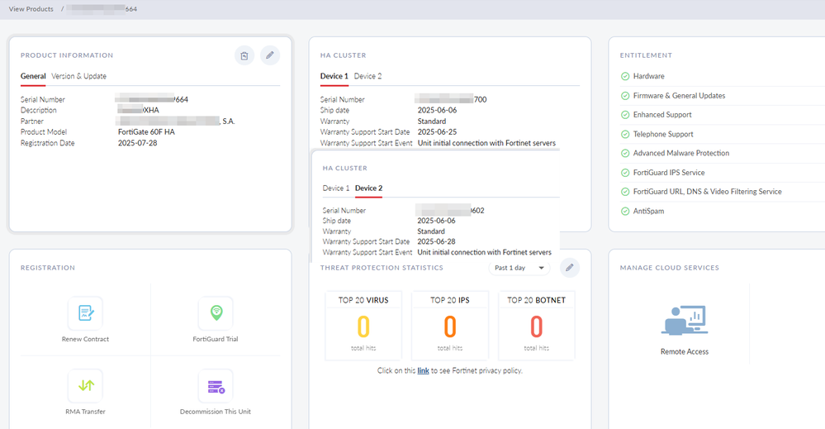The height and width of the screenshot is (429, 825).
Task: Click the Renew Contract icon
Action: click(85, 313)
